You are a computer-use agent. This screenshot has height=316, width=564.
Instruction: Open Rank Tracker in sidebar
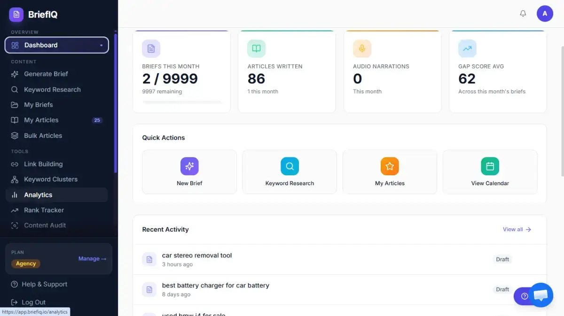57,210
